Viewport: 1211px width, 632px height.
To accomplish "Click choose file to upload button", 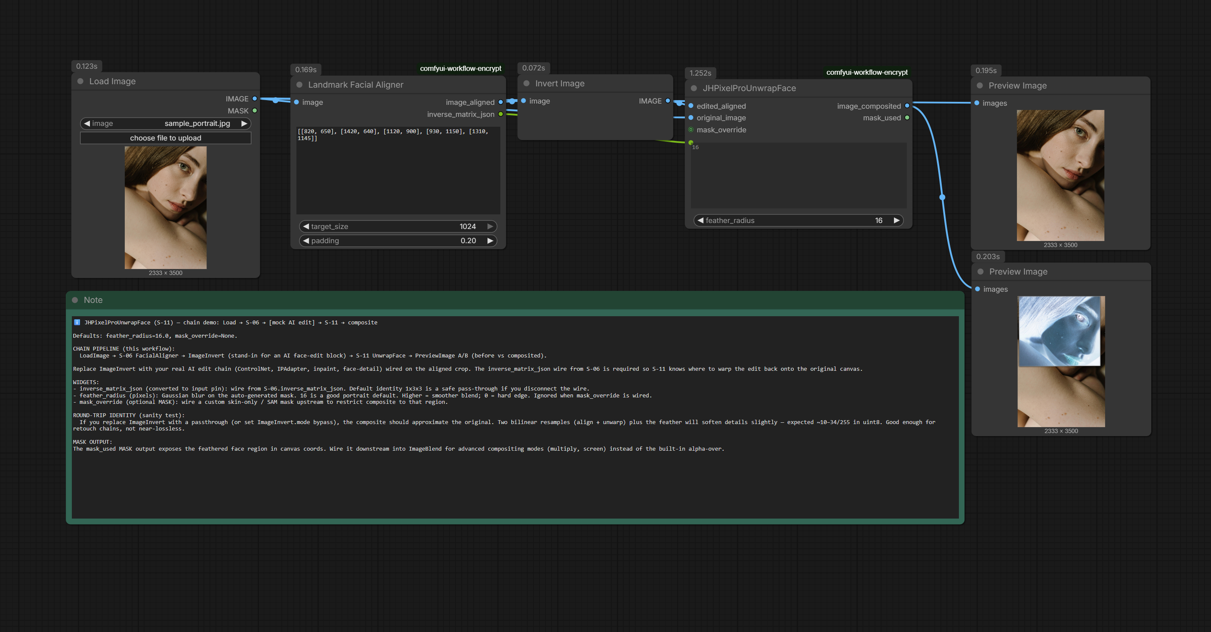I will [166, 138].
